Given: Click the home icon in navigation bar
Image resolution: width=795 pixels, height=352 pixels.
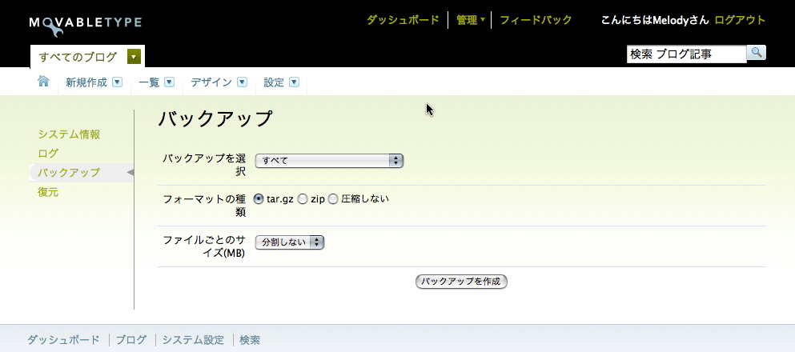Looking at the screenshot, I should (x=43, y=81).
